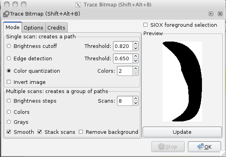Enable the Invert image checkbox
This screenshot has height=157, width=226.
click(x=9, y=82)
